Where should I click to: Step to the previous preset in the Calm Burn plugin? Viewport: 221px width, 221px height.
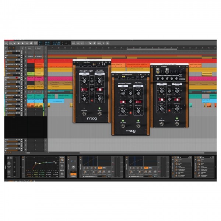click(77, 62)
